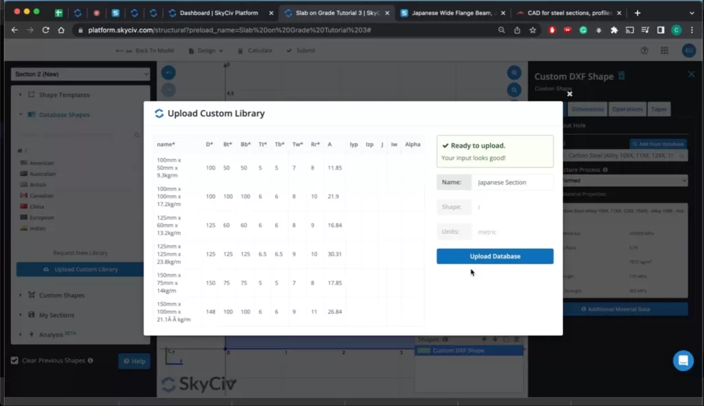Open the browser extensions puzzle icon

pyautogui.click(x=614, y=30)
